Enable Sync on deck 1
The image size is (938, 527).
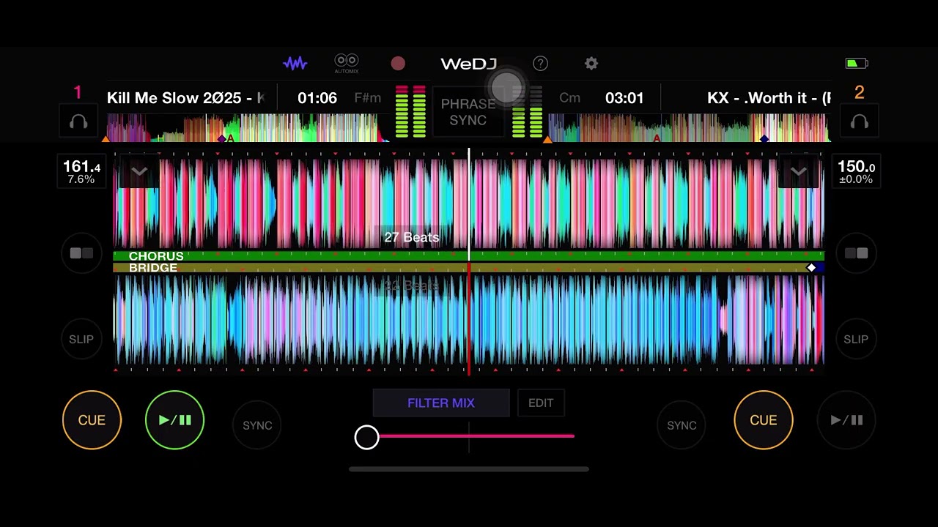pyautogui.click(x=257, y=425)
